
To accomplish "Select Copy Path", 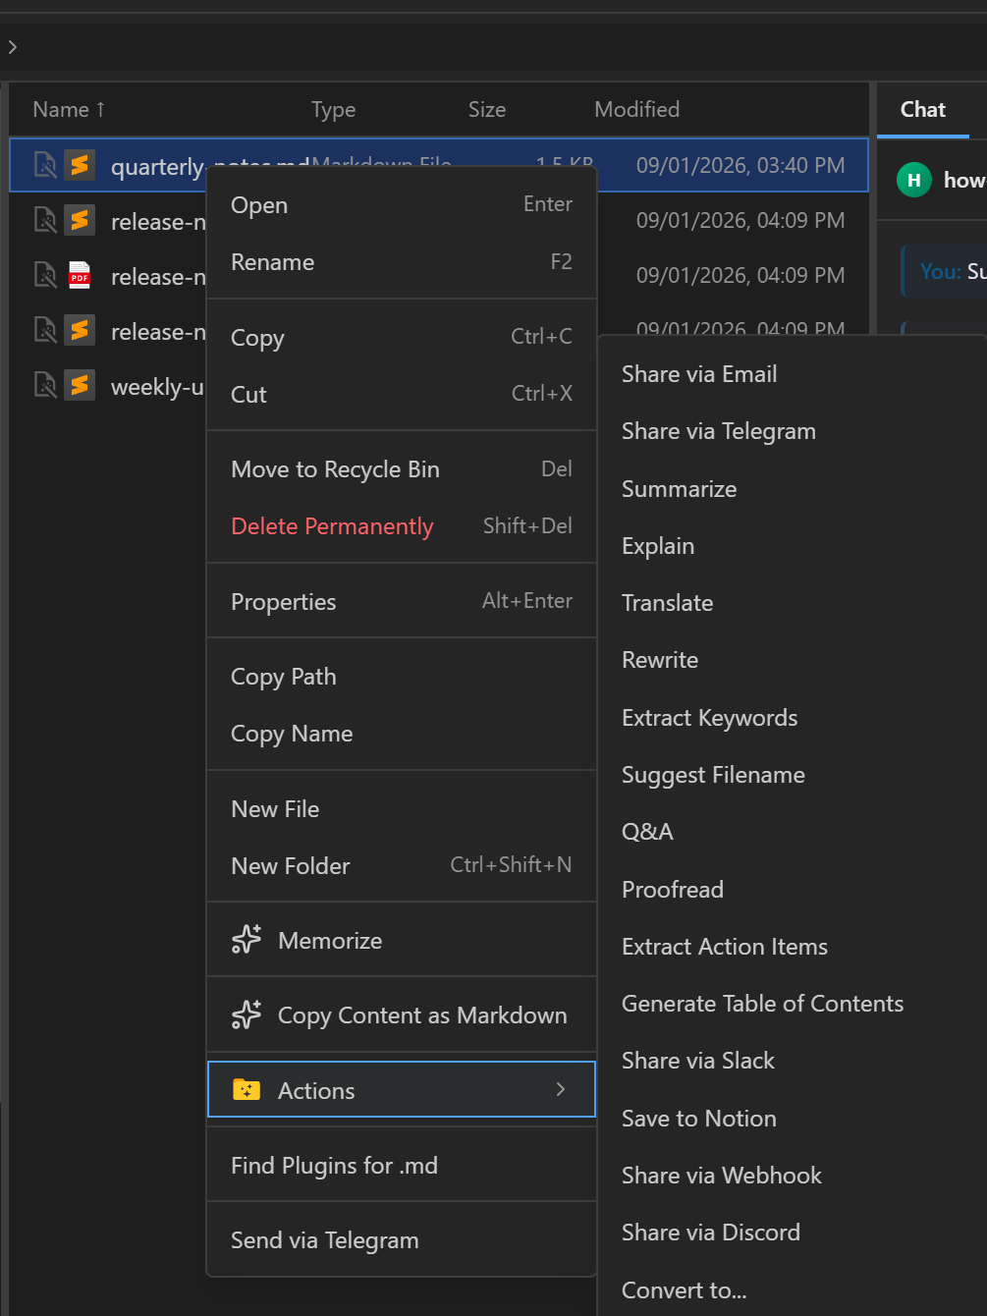I will [402, 676].
